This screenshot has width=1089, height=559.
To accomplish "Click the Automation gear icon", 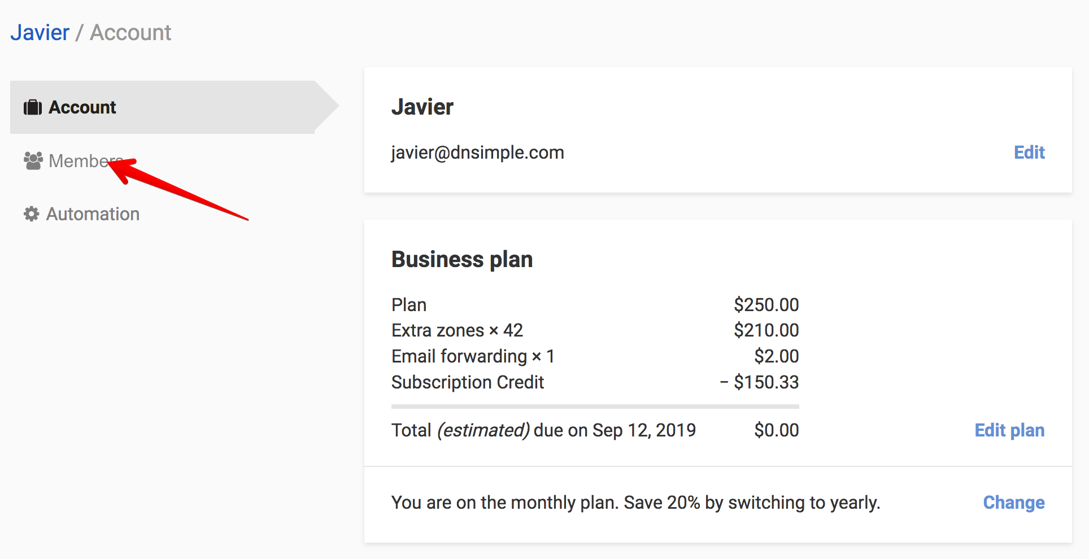I will coord(32,214).
